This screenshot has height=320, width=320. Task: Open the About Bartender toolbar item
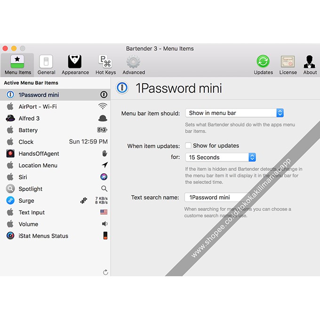pyautogui.click(x=310, y=65)
